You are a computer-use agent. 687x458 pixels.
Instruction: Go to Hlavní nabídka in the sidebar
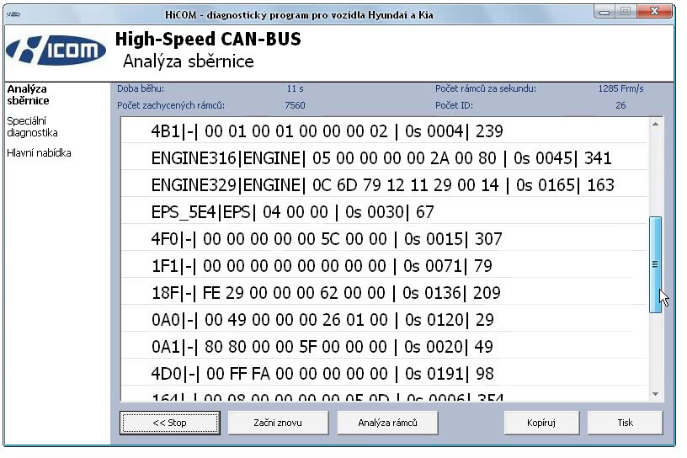pyautogui.click(x=39, y=153)
